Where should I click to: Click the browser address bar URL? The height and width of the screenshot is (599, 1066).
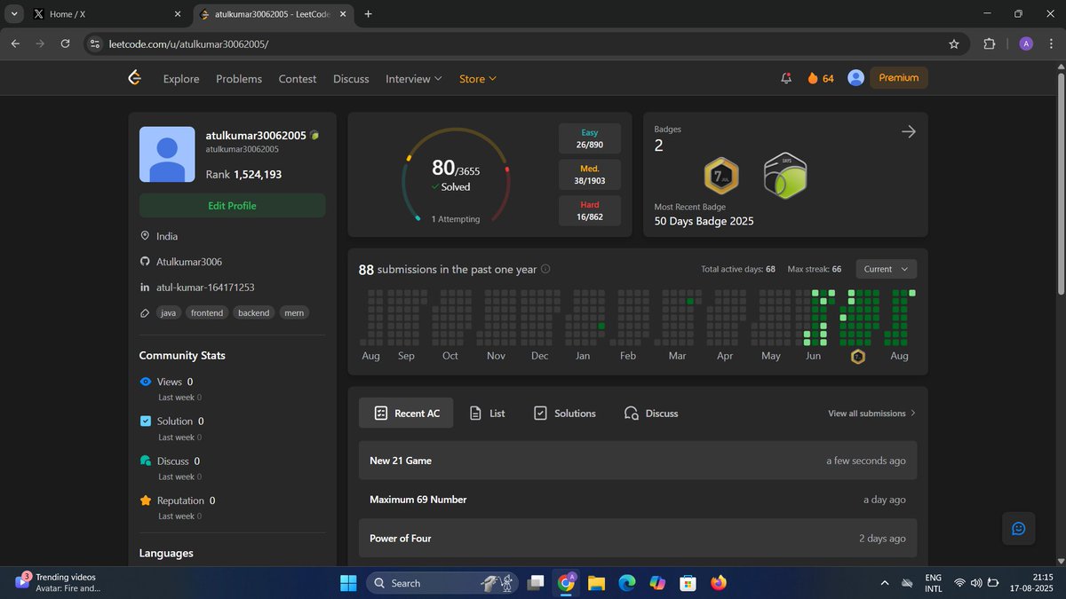(188, 43)
